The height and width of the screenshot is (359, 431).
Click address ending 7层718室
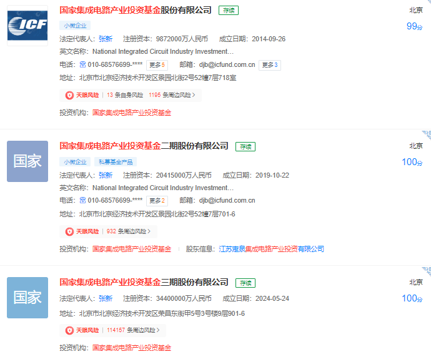(158, 78)
